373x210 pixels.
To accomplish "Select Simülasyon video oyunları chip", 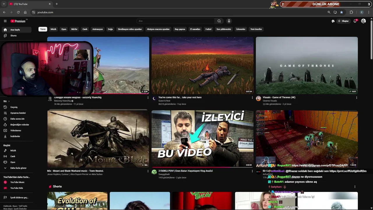I will tap(130, 29).
